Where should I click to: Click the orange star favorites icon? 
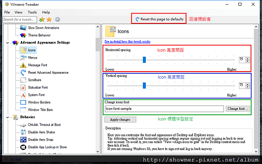(x=49, y=19)
